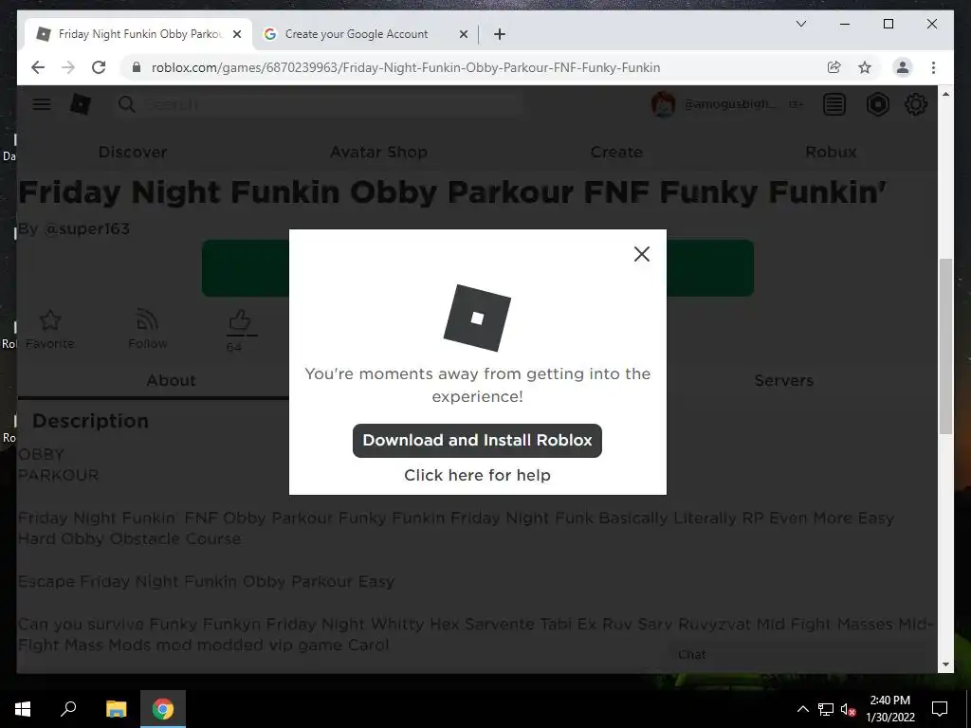Open the taskbar clock showing 2:40 PM

tap(889, 709)
